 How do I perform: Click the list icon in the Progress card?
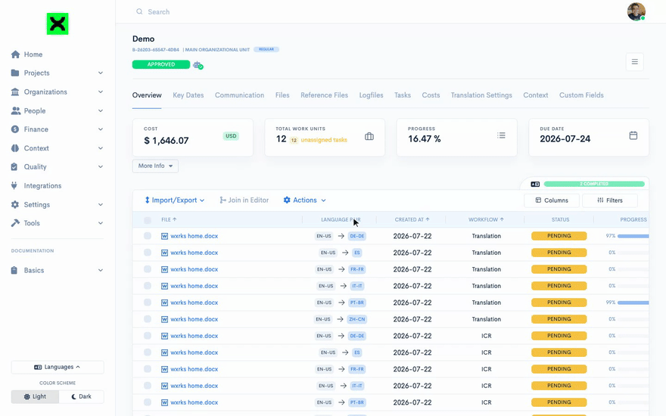501,135
